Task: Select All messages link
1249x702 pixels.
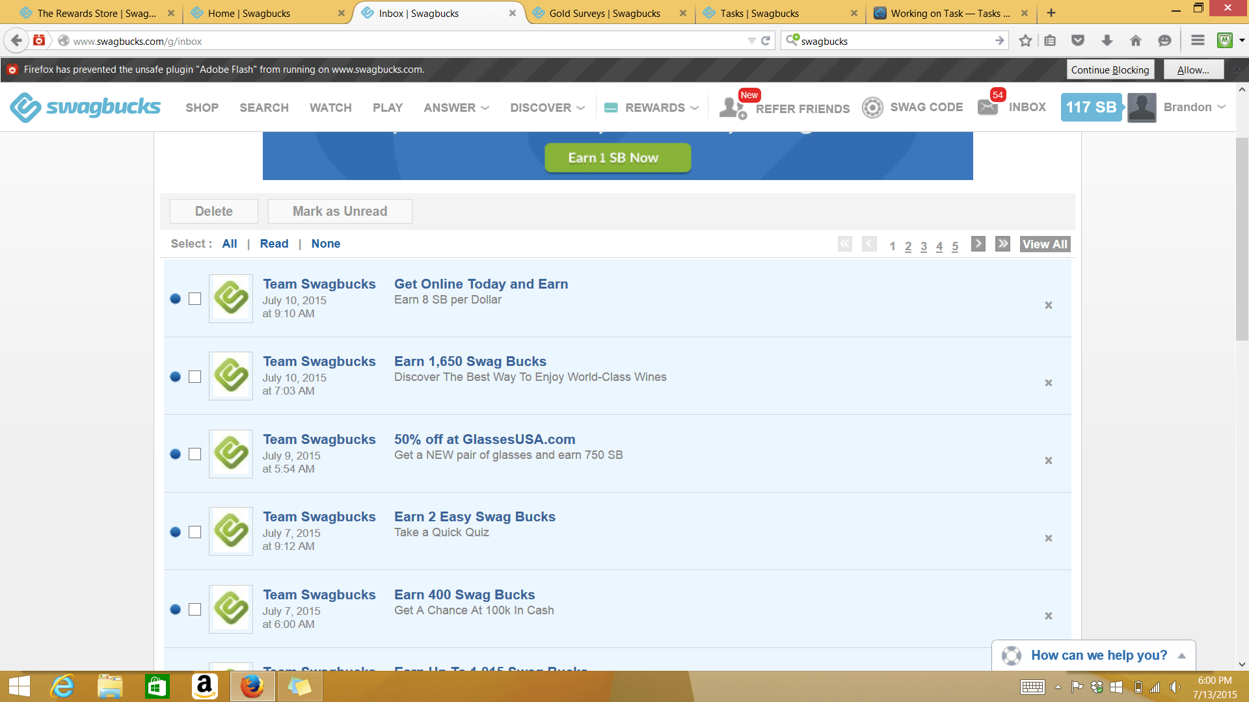Action: tap(229, 244)
